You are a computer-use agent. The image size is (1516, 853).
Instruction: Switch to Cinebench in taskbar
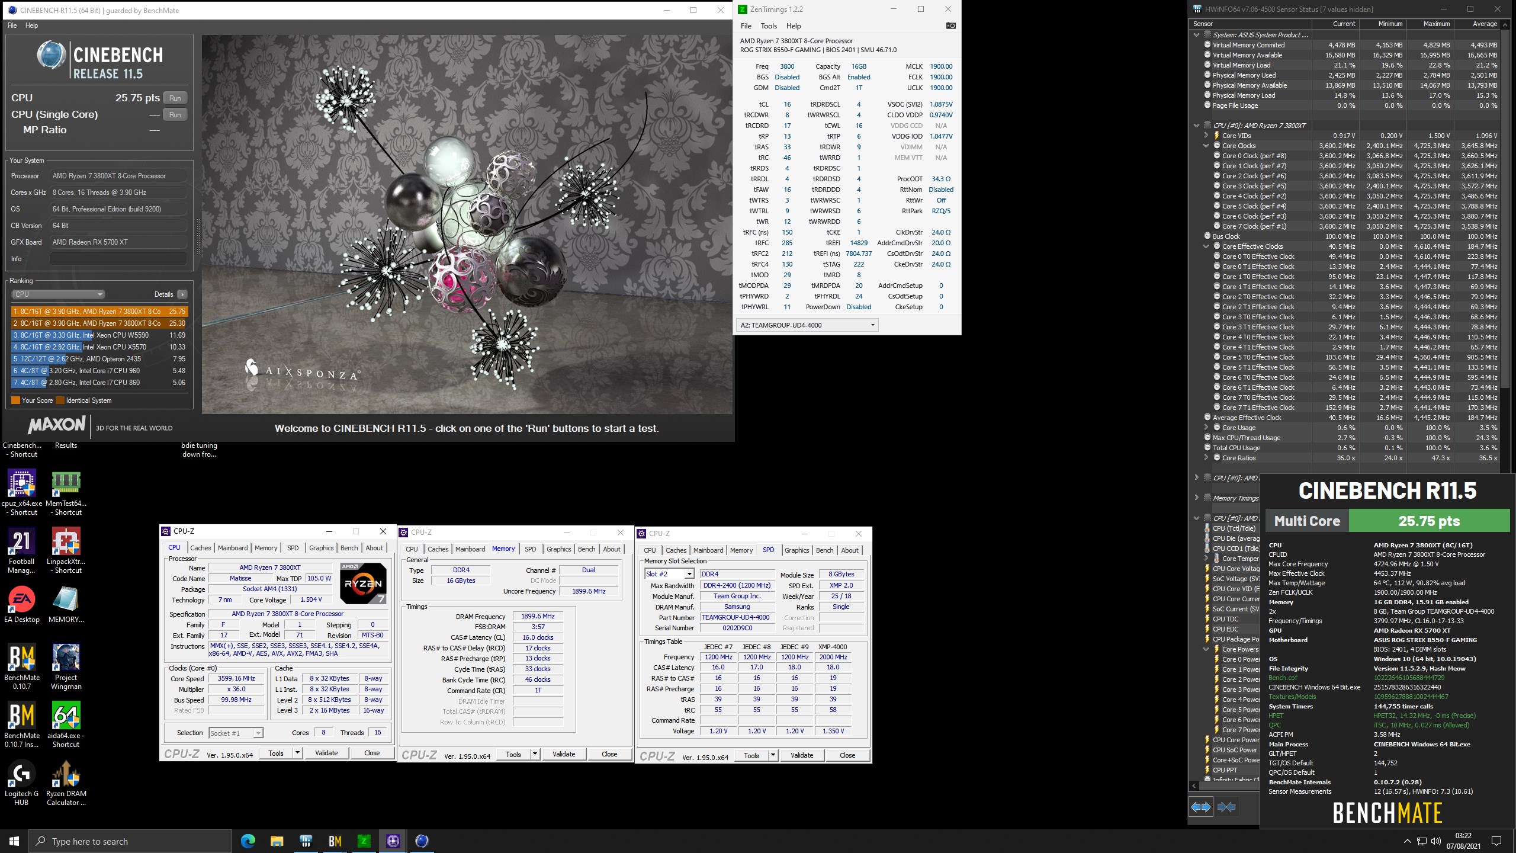point(422,841)
